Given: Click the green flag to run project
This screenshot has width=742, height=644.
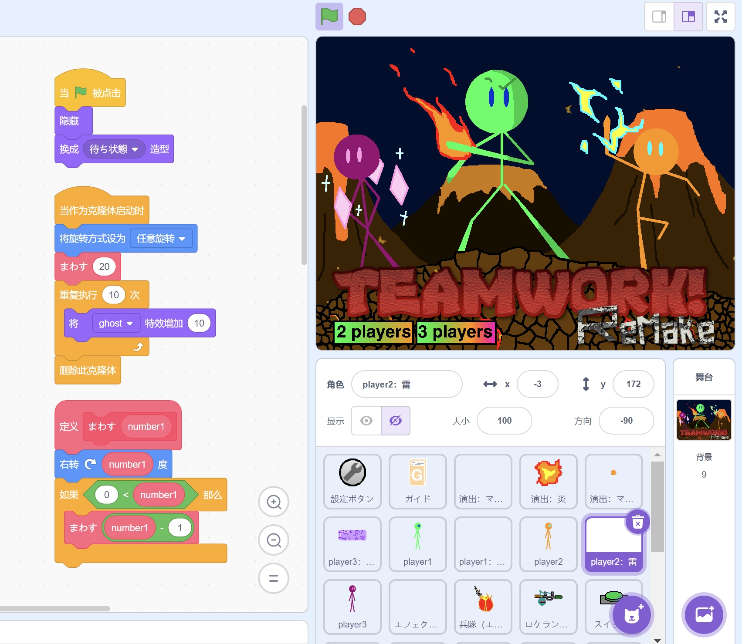Looking at the screenshot, I should 329,17.
